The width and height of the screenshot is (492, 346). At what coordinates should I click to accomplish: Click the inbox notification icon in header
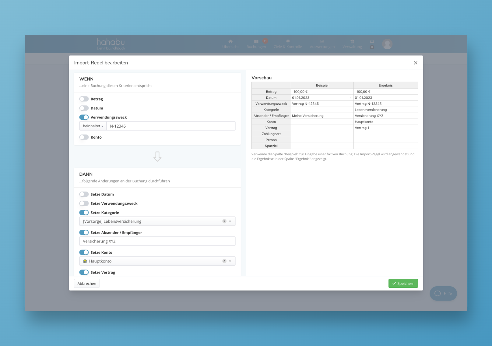click(372, 42)
